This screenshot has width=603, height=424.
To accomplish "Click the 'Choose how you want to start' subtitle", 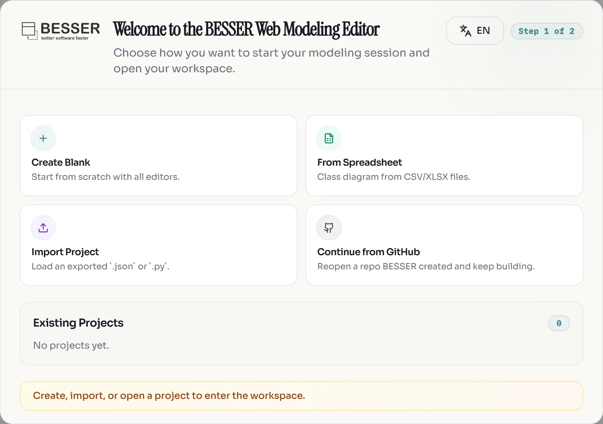I will (272, 60).
